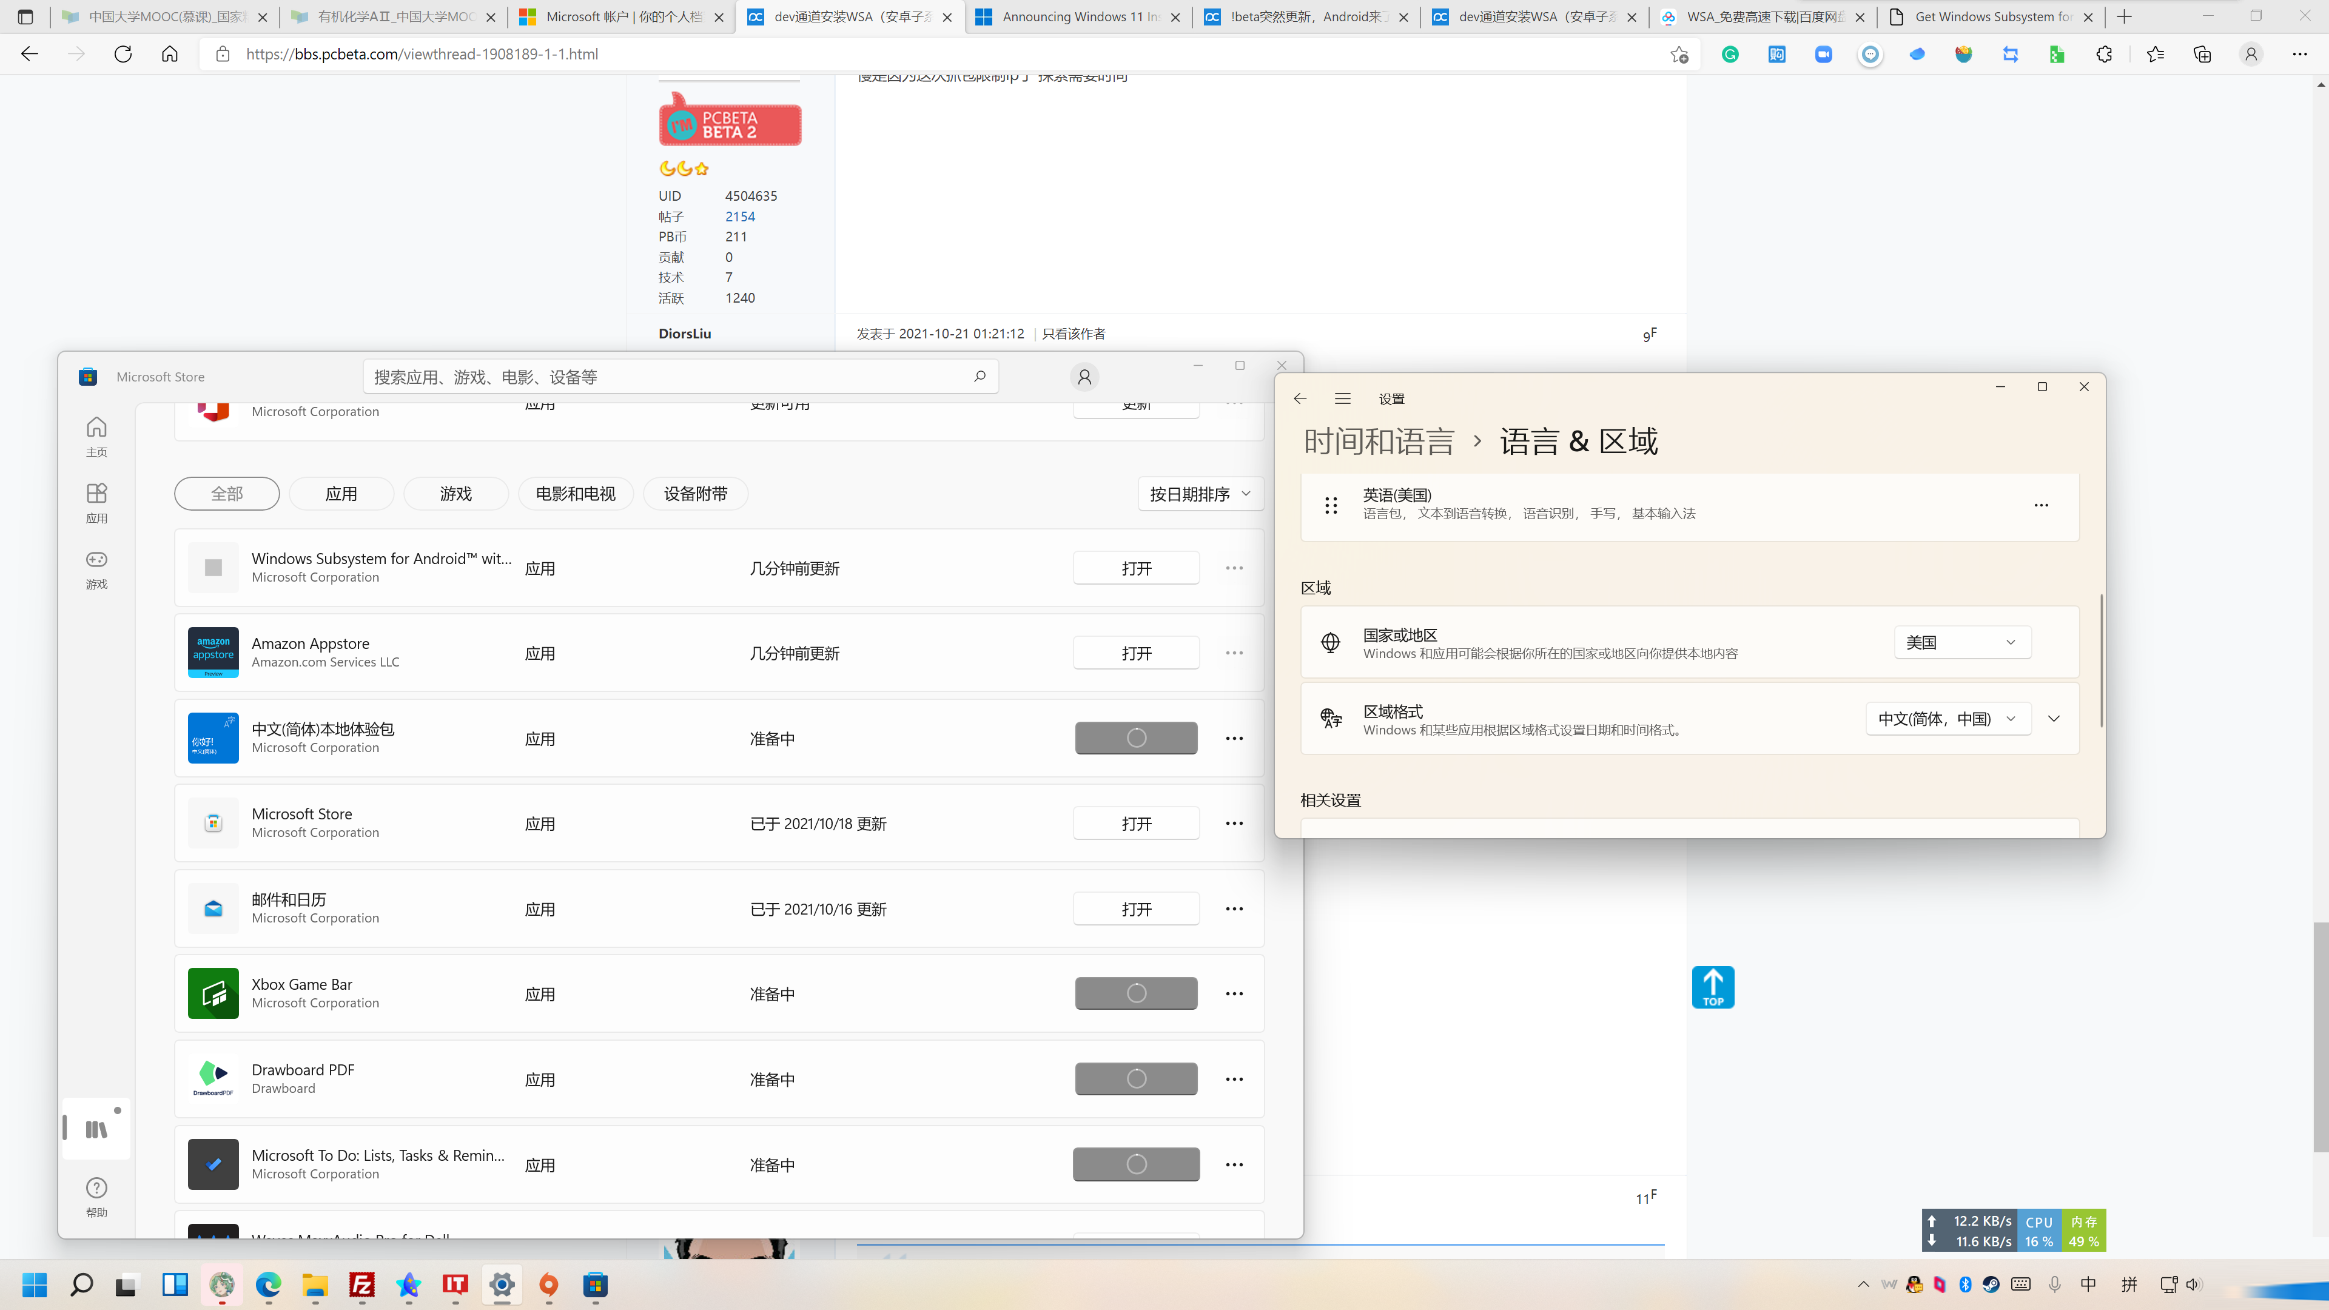Open the 按日期排序 sort dropdown
The height and width of the screenshot is (1310, 2329).
coord(1199,494)
